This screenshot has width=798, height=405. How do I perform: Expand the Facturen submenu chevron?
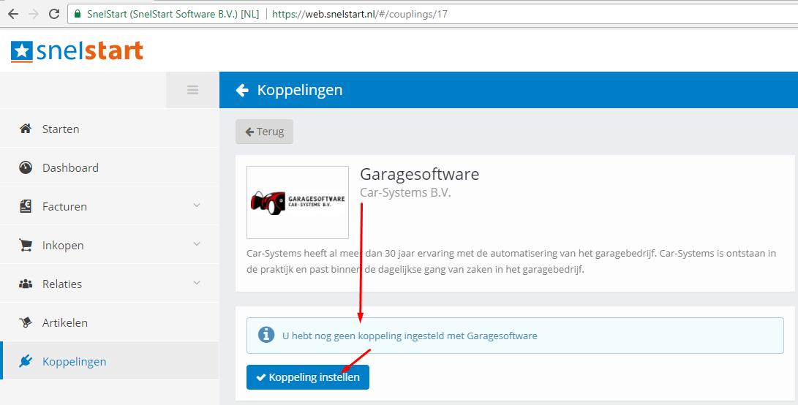[x=197, y=205]
